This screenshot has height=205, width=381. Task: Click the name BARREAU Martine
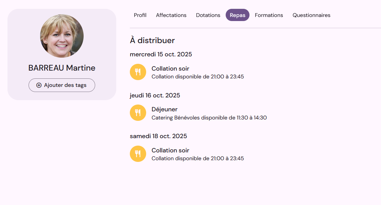click(62, 68)
